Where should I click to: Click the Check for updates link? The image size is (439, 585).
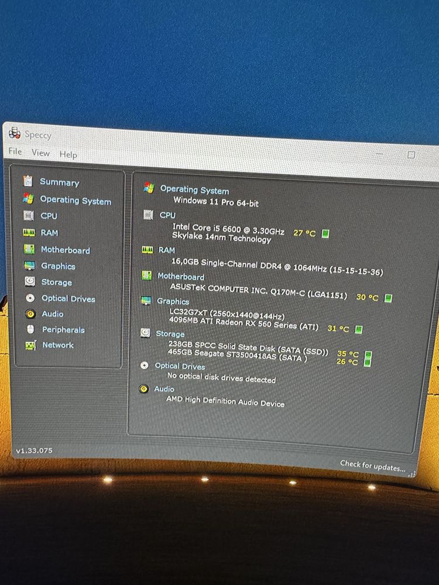coord(372,466)
